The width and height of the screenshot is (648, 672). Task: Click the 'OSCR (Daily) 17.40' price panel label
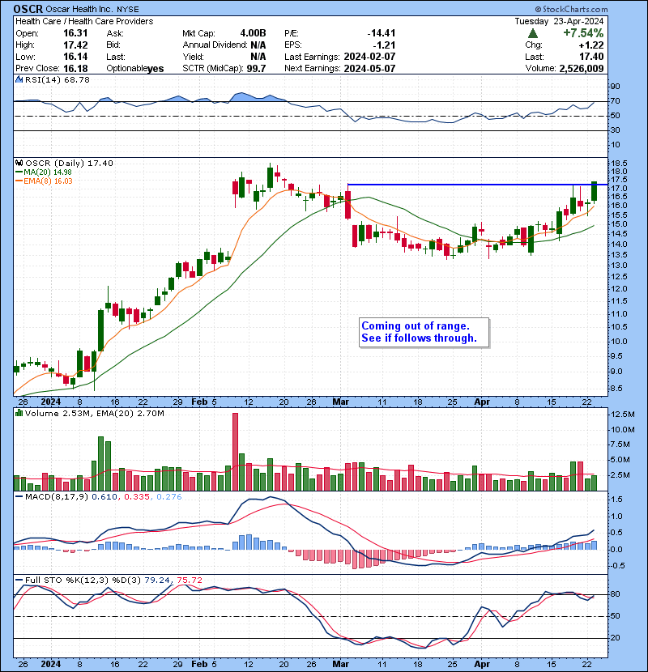tap(69, 164)
